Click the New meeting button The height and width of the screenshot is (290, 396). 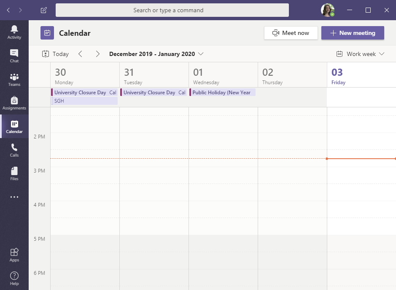point(353,33)
